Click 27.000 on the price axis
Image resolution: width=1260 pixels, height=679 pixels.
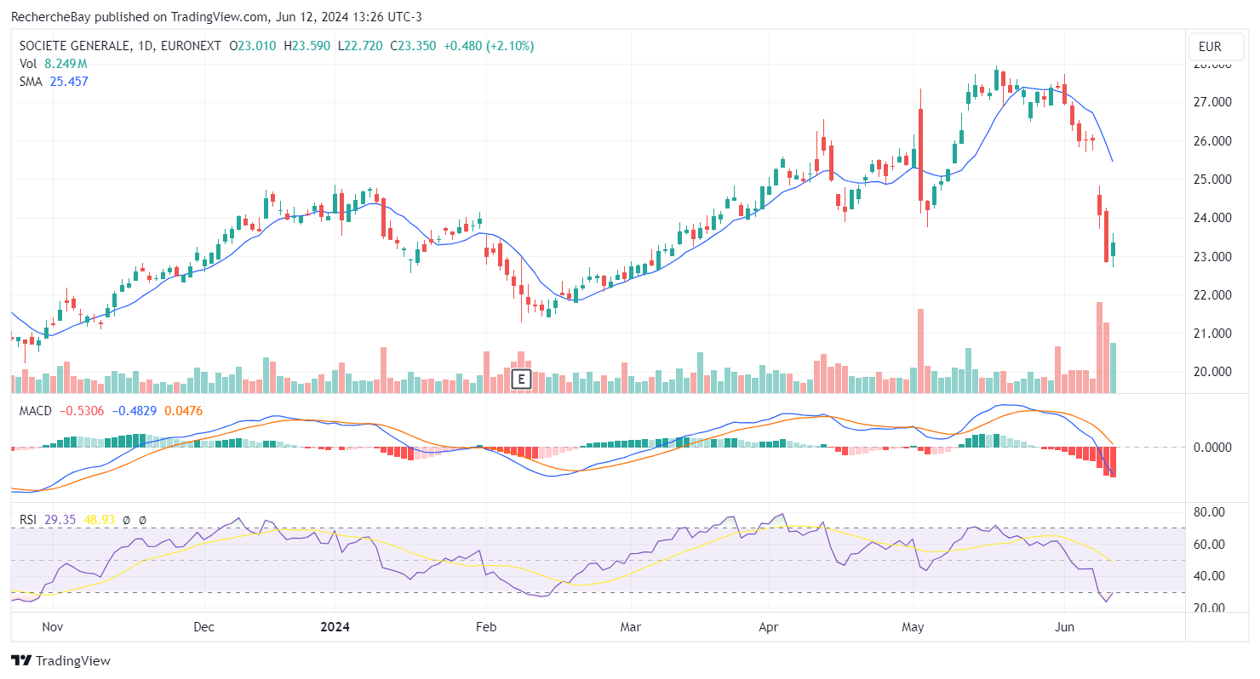coord(1212,102)
